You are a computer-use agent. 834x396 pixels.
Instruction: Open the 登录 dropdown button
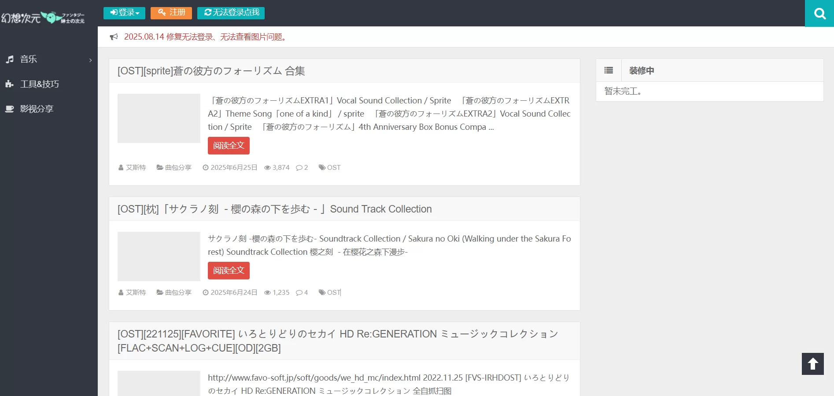pos(124,13)
